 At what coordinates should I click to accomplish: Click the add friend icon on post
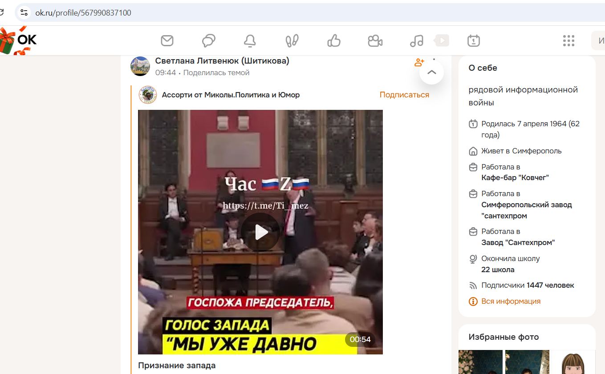pyautogui.click(x=419, y=62)
